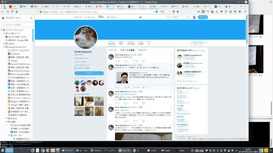
Task: Follow the second recommended user
Action: (189, 66)
